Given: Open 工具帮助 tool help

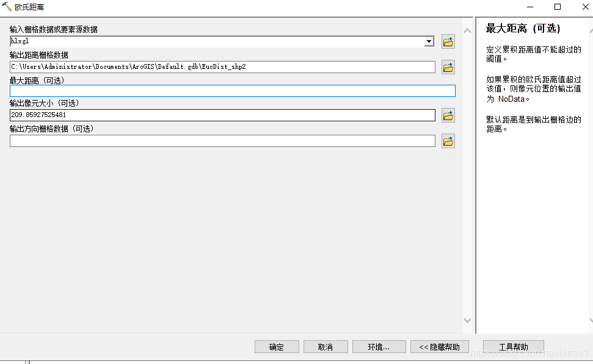Looking at the screenshot, I should pos(513,347).
